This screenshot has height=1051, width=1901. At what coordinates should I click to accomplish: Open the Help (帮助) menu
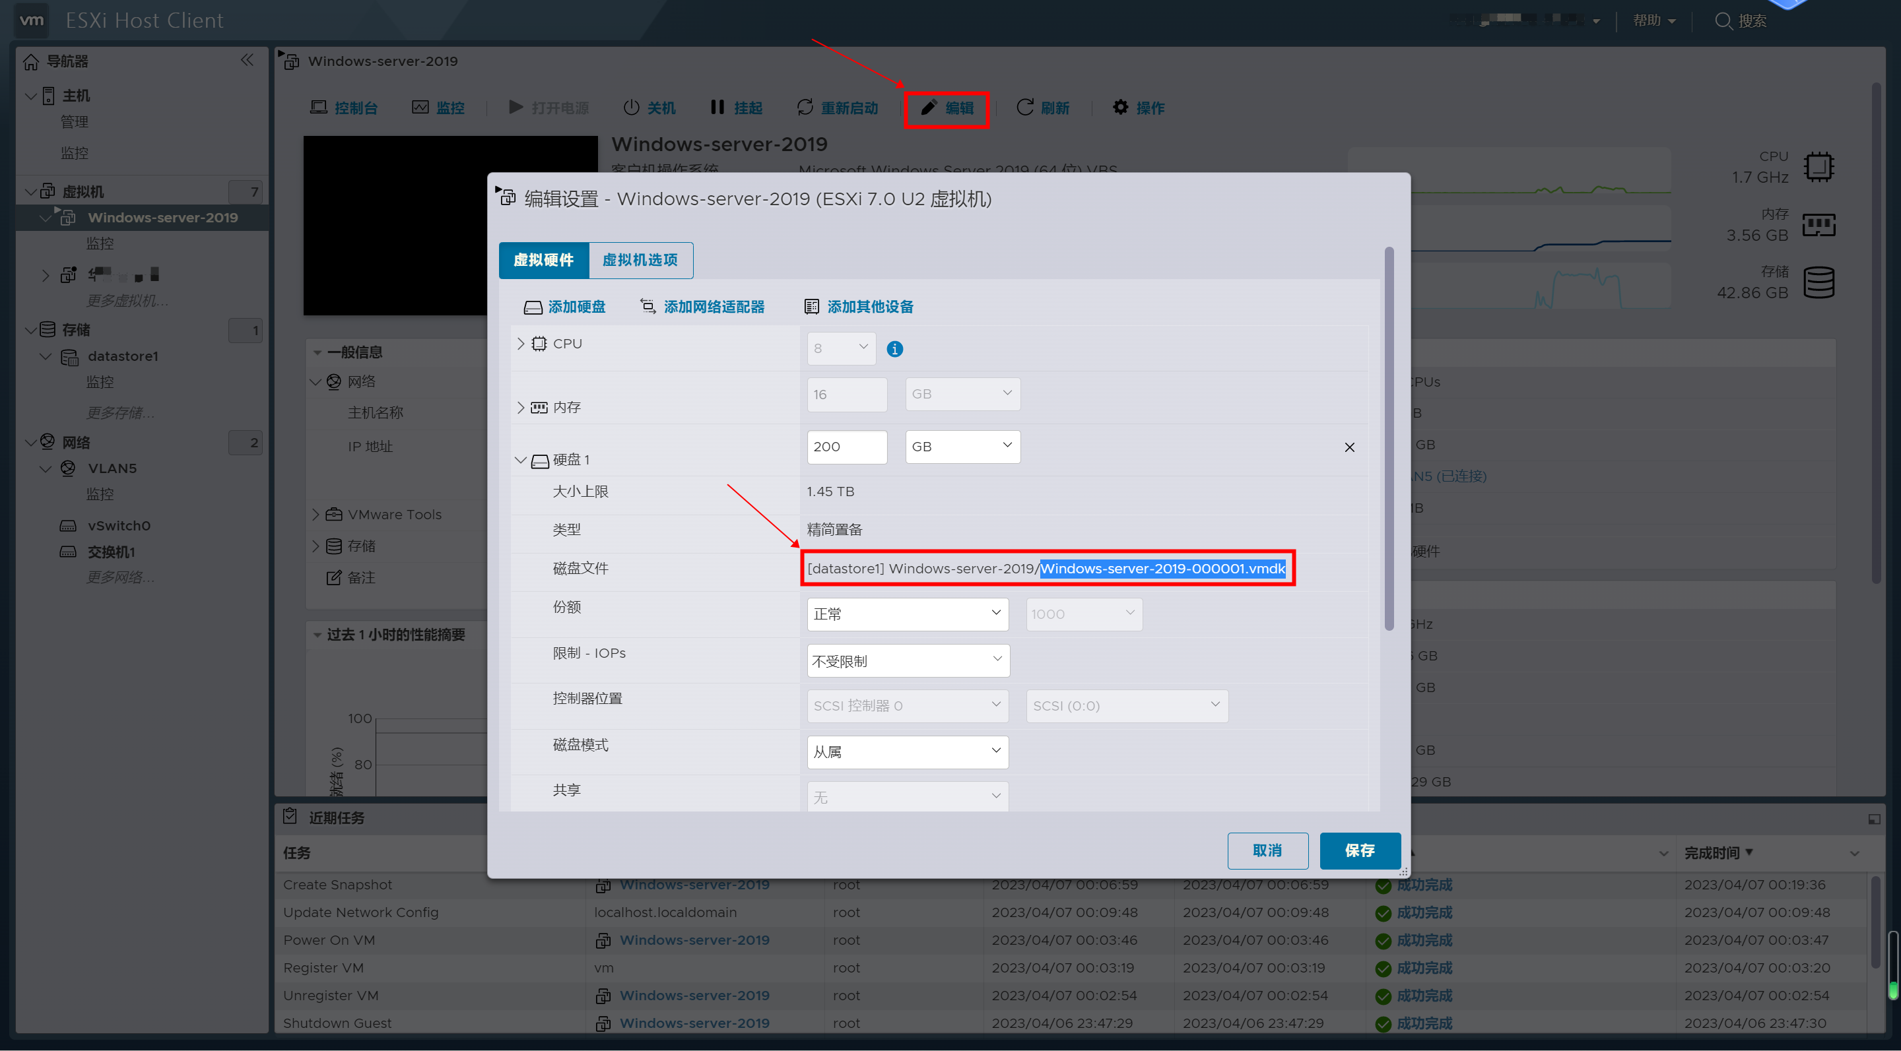pyautogui.click(x=1653, y=20)
